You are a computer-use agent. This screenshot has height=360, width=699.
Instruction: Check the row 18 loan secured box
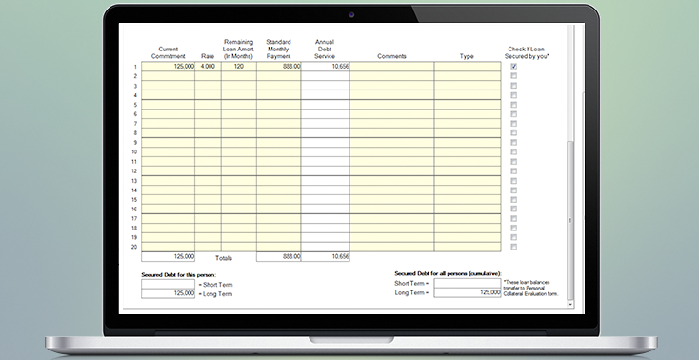[514, 228]
